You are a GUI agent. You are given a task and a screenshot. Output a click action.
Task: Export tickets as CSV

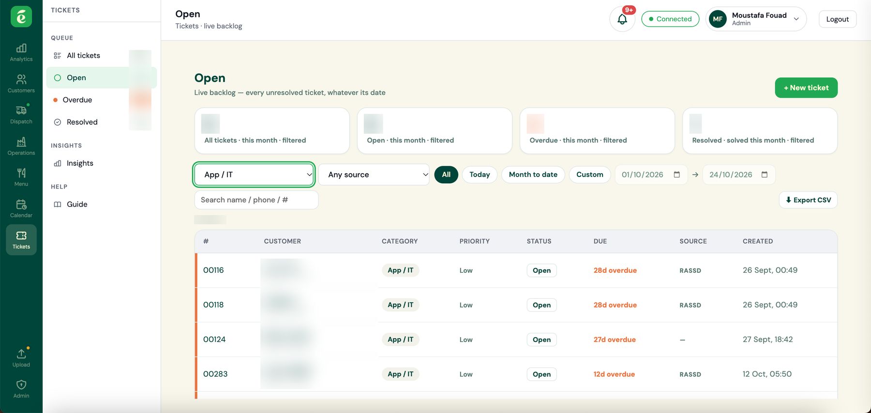point(808,200)
